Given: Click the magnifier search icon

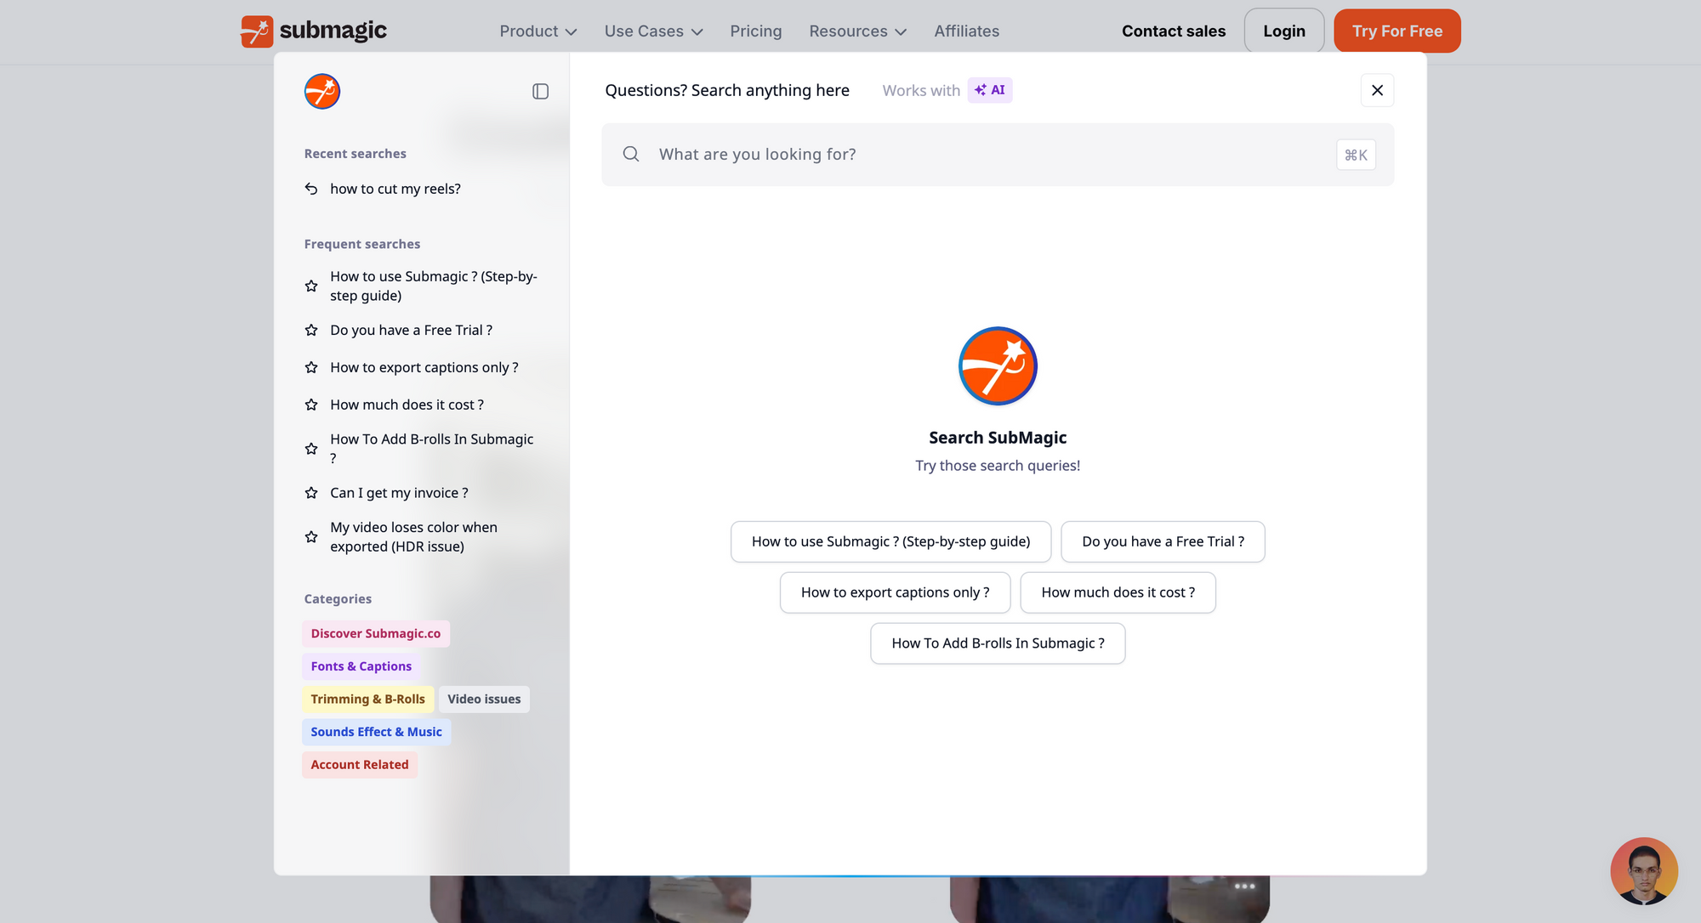Looking at the screenshot, I should click(x=631, y=154).
